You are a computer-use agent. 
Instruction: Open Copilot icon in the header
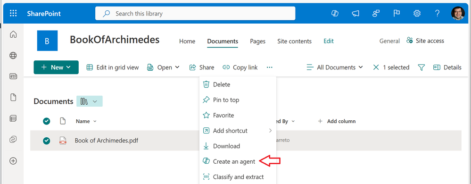tap(335, 14)
